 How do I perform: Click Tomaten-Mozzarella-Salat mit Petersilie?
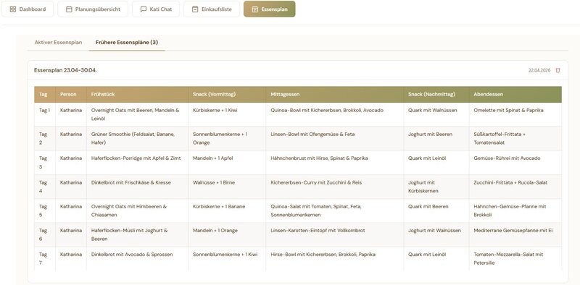click(x=515, y=259)
